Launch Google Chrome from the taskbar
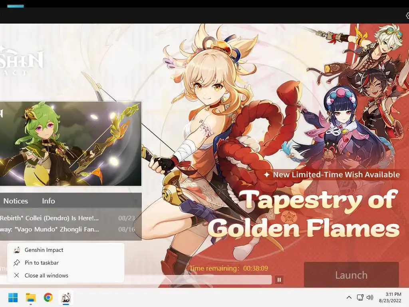This screenshot has width=409, height=307. click(48, 297)
